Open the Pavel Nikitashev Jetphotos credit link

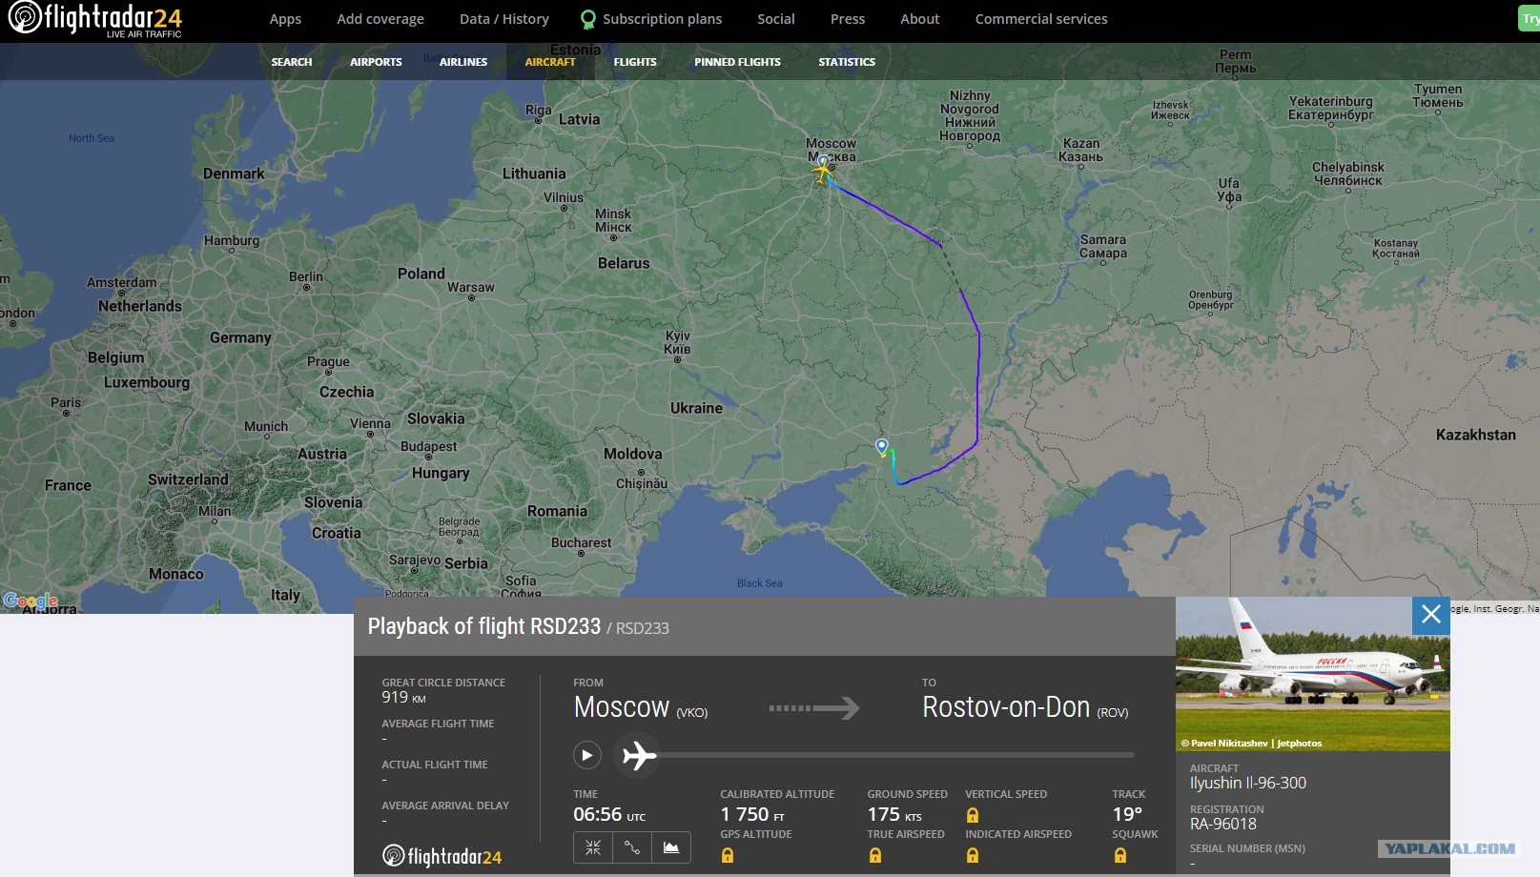pyautogui.click(x=1251, y=744)
